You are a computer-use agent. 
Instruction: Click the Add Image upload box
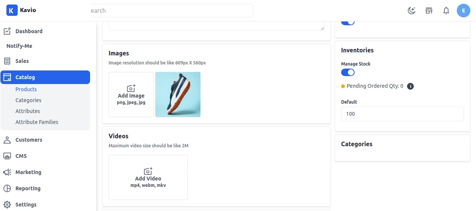coord(131,95)
